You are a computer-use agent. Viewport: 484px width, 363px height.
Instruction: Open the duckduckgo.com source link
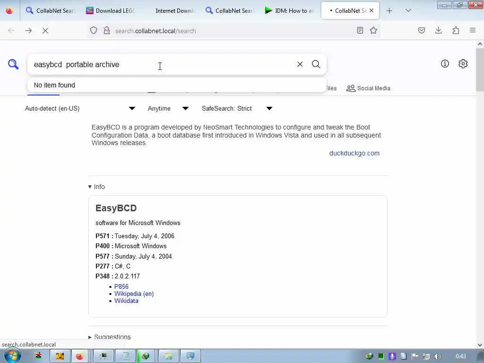354,153
